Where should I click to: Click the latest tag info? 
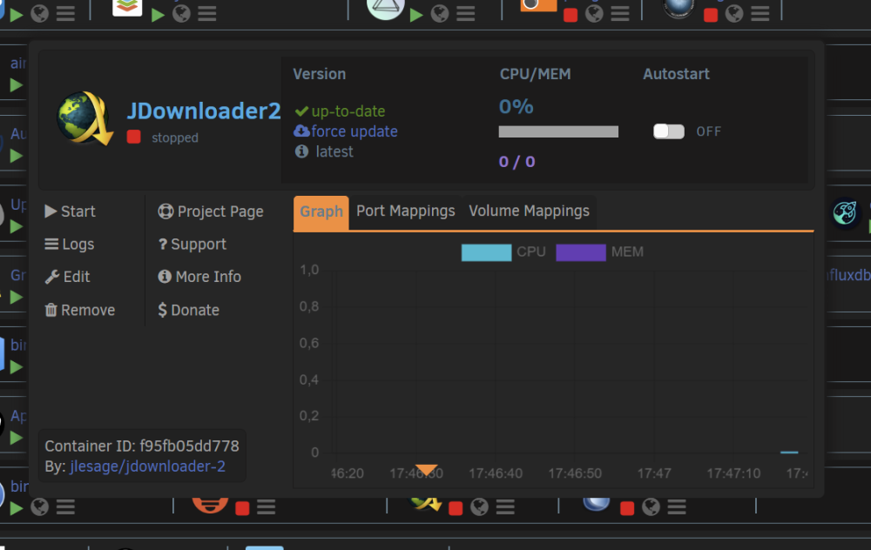[324, 151]
